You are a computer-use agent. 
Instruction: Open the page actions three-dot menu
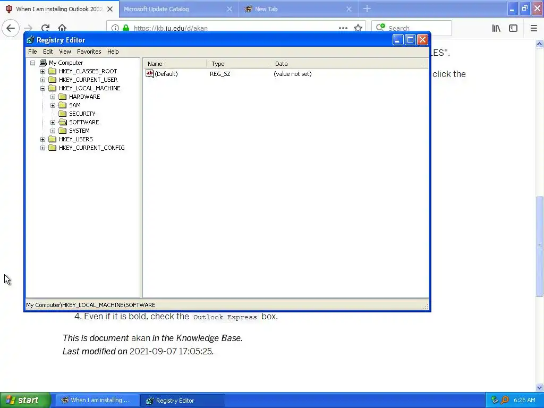tap(343, 28)
